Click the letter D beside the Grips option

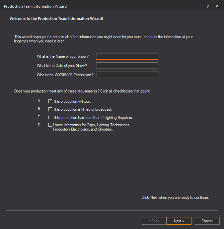click(39, 125)
